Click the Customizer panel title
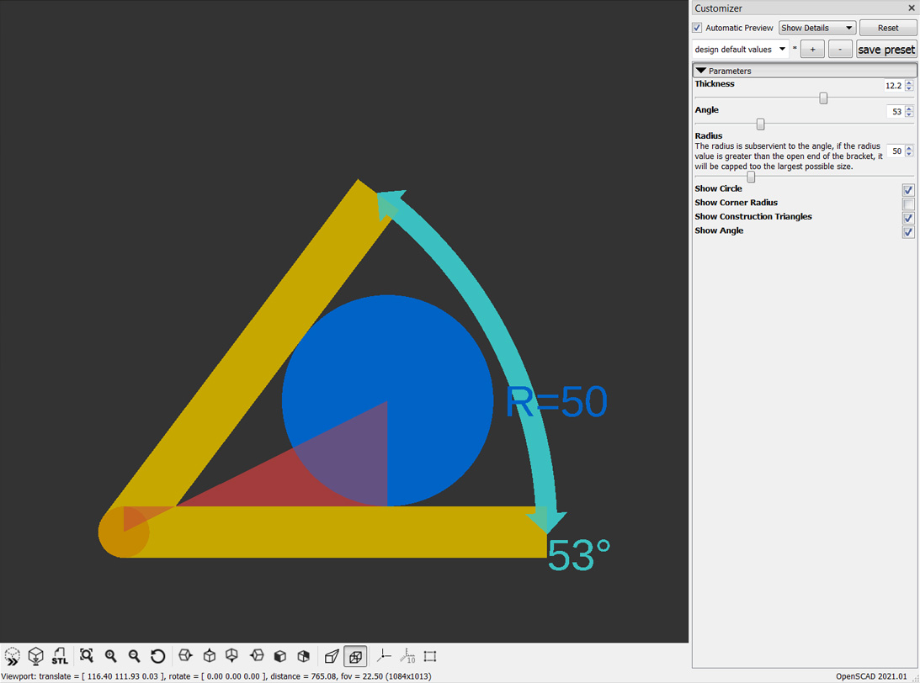This screenshot has height=683, width=920. 718,8
